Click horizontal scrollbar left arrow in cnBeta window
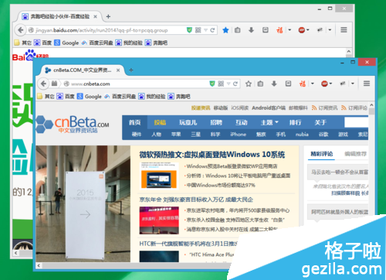Viewport: 386px width, 280px height. (39, 265)
